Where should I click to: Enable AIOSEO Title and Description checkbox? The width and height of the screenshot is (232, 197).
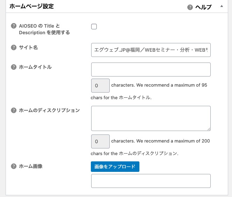(x=94, y=27)
